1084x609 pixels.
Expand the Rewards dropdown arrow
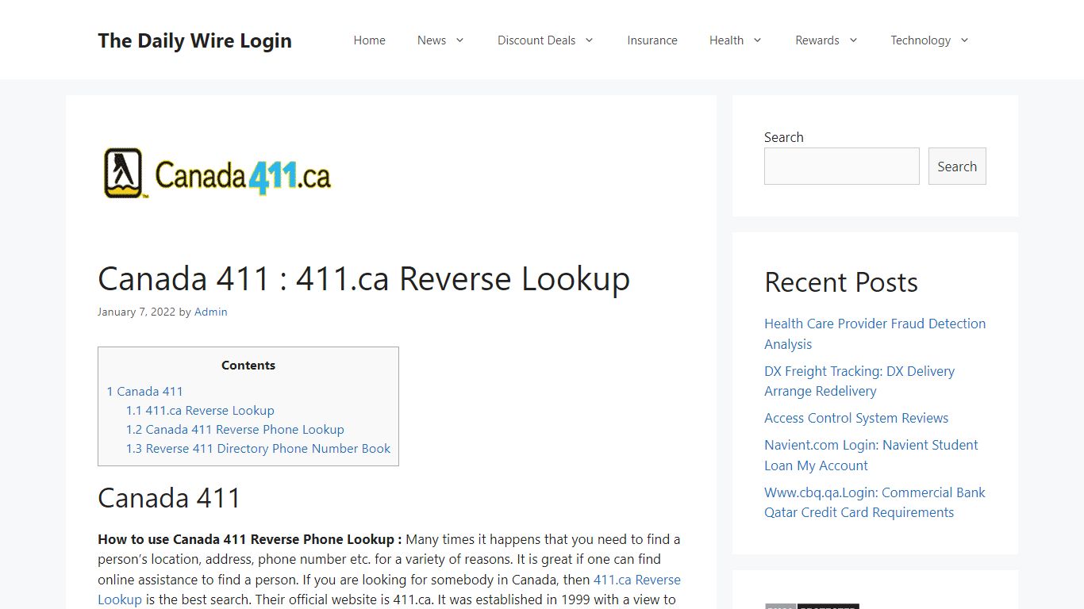tap(853, 40)
